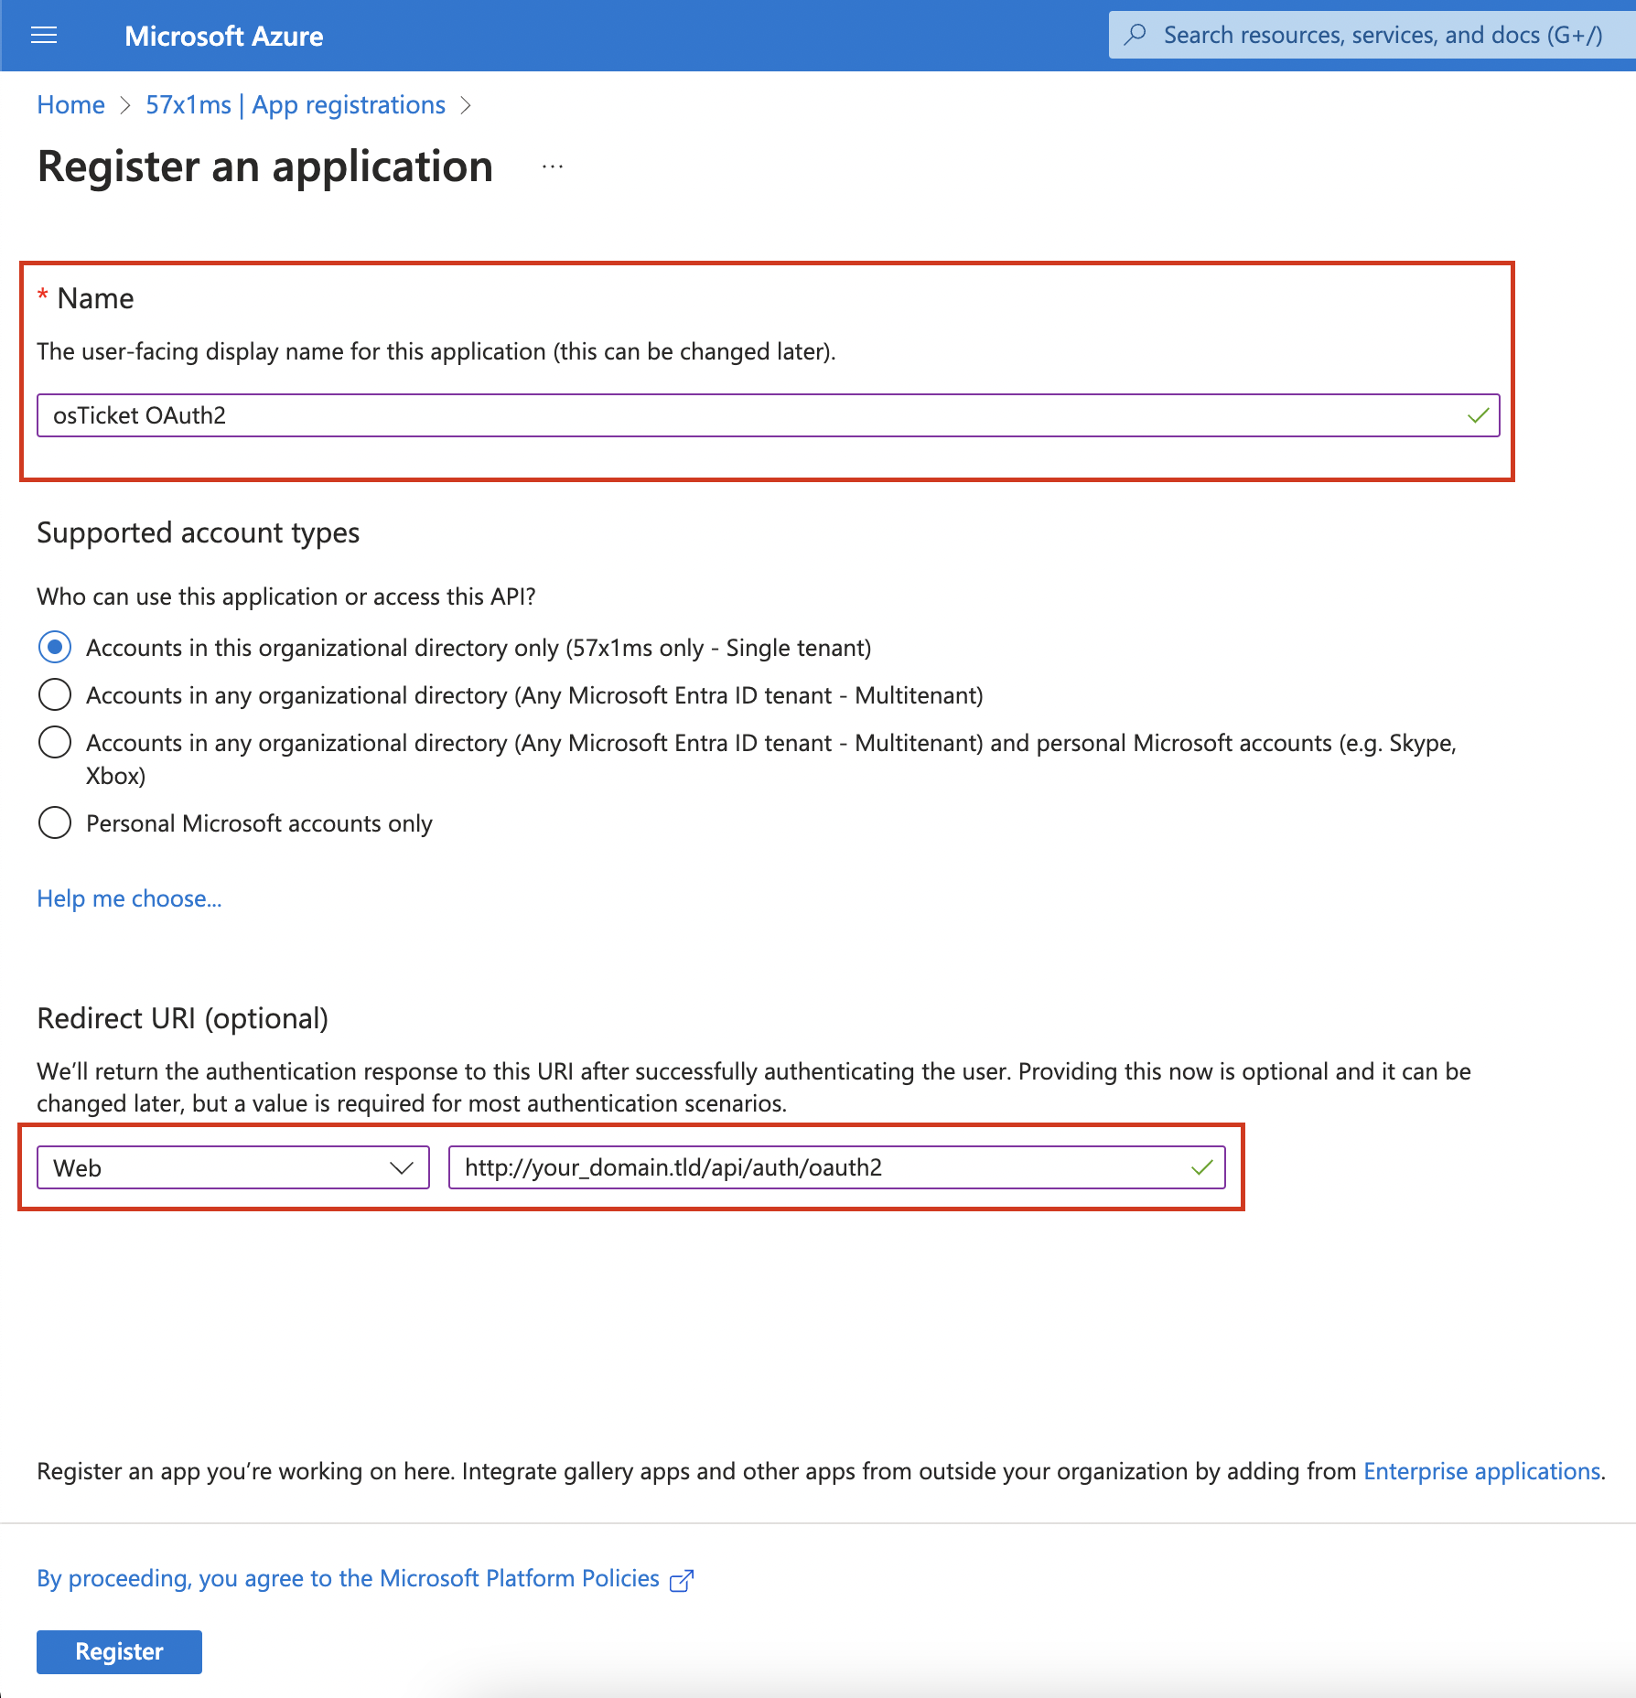
Task: Select Single tenant accounts option
Action: 54,647
